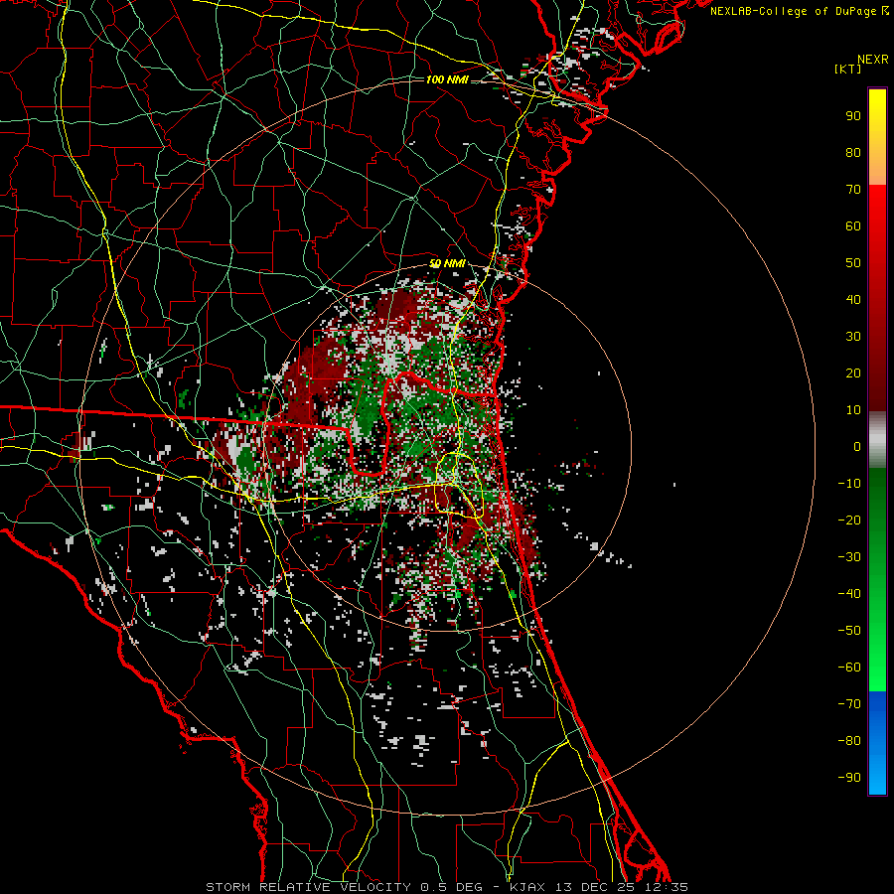The width and height of the screenshot is (894, 894).
Task: Click the 100 NMI range ring label
Action: [x=447, y=79]
